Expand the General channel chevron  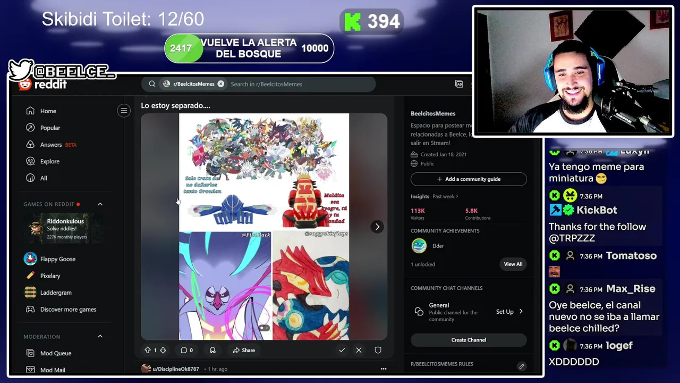point(521,312)
